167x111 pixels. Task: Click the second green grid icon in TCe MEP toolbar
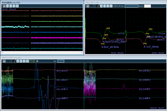click(x=34, y=61)
